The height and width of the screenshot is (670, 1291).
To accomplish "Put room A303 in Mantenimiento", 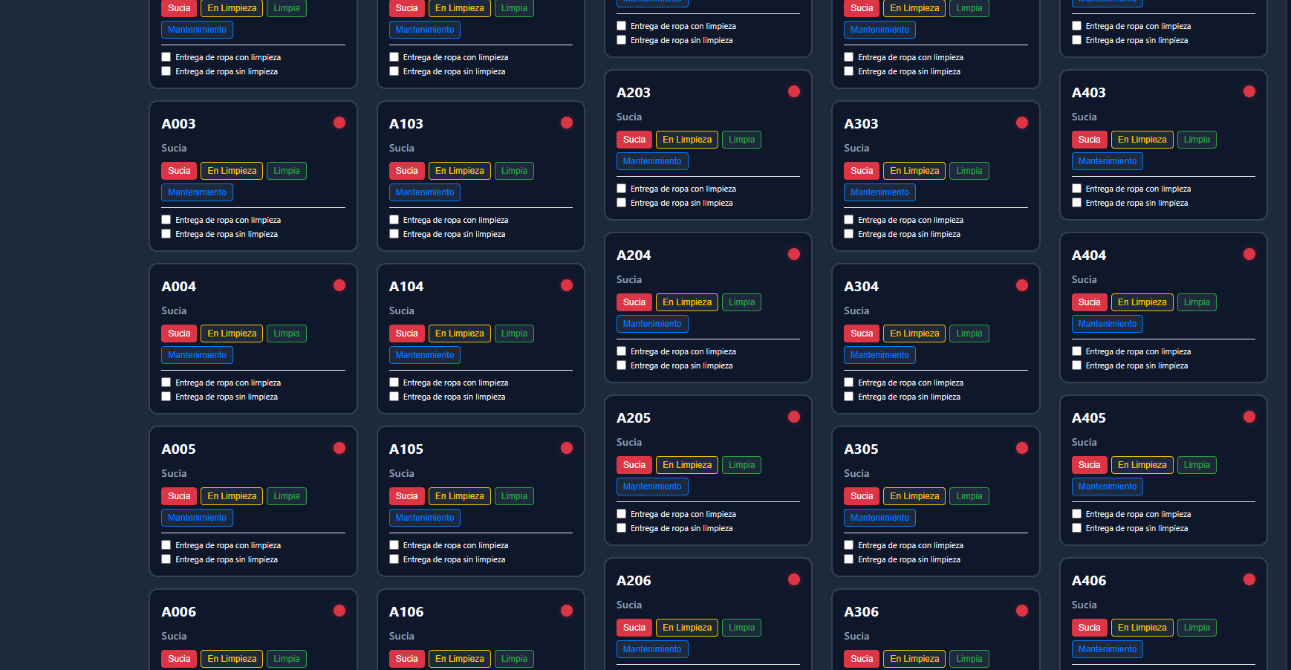I will pyautogui.click(x=879, y=192).
